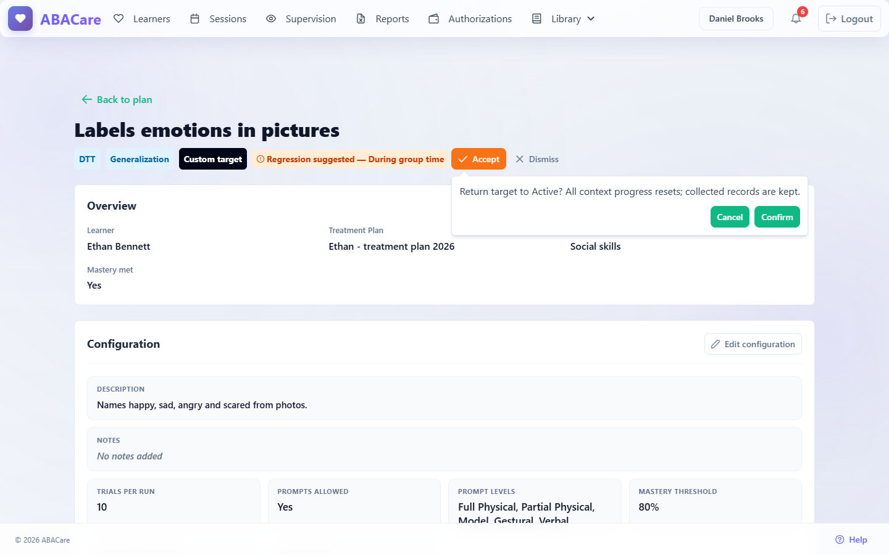This screenshot has width=889, height=555.
Task: Click the book icon beside Library
Action: coord(537,18)
